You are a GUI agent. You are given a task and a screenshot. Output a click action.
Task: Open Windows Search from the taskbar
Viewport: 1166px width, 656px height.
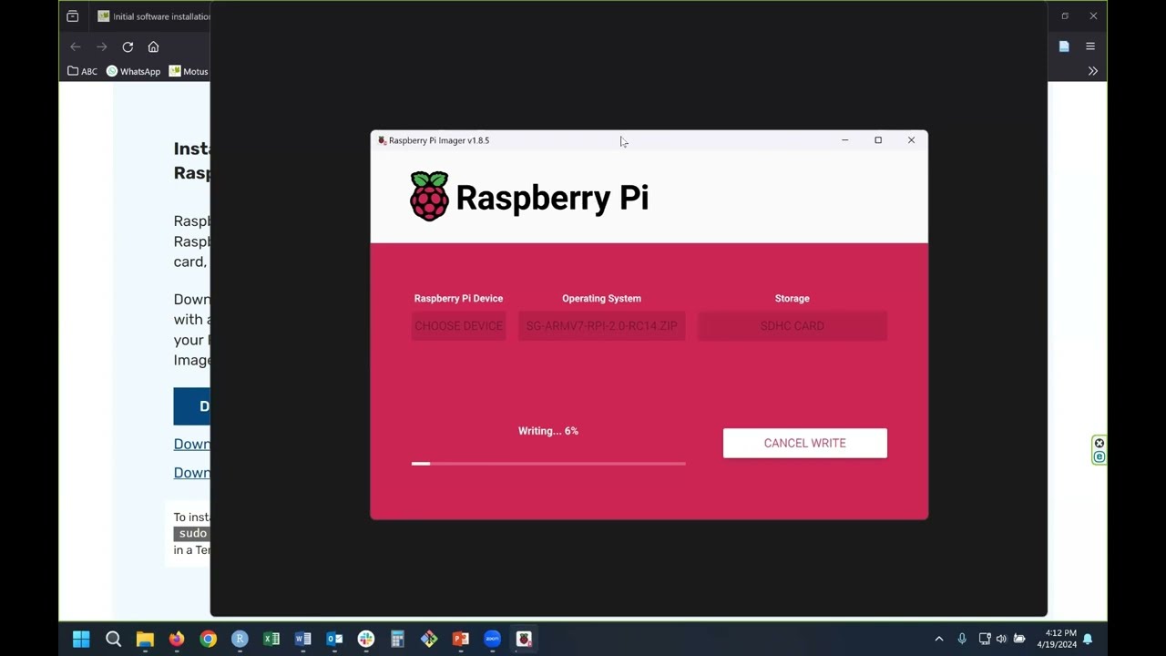click(113, 639)
